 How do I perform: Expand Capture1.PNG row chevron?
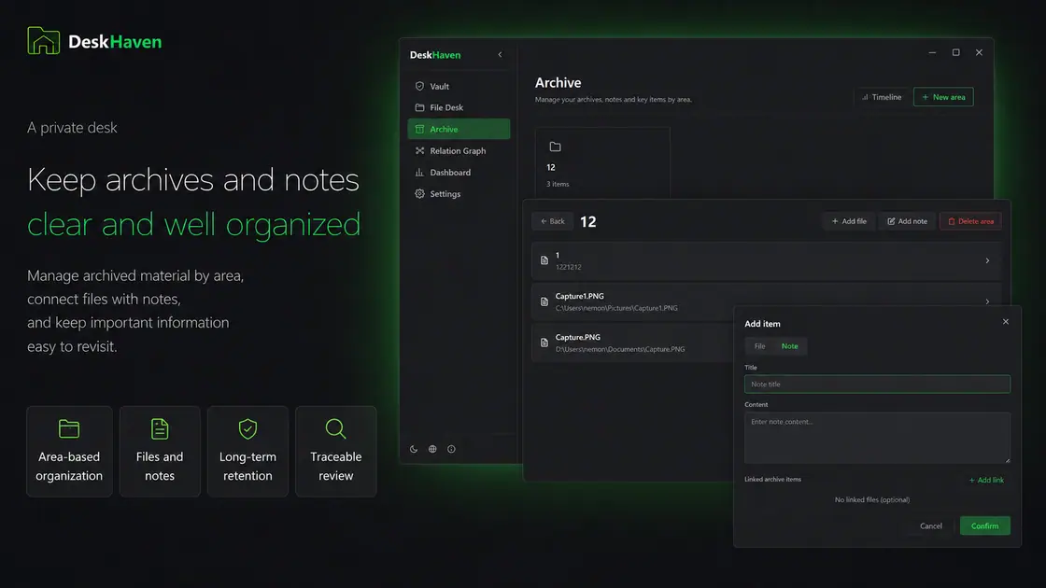click(987, 301)
